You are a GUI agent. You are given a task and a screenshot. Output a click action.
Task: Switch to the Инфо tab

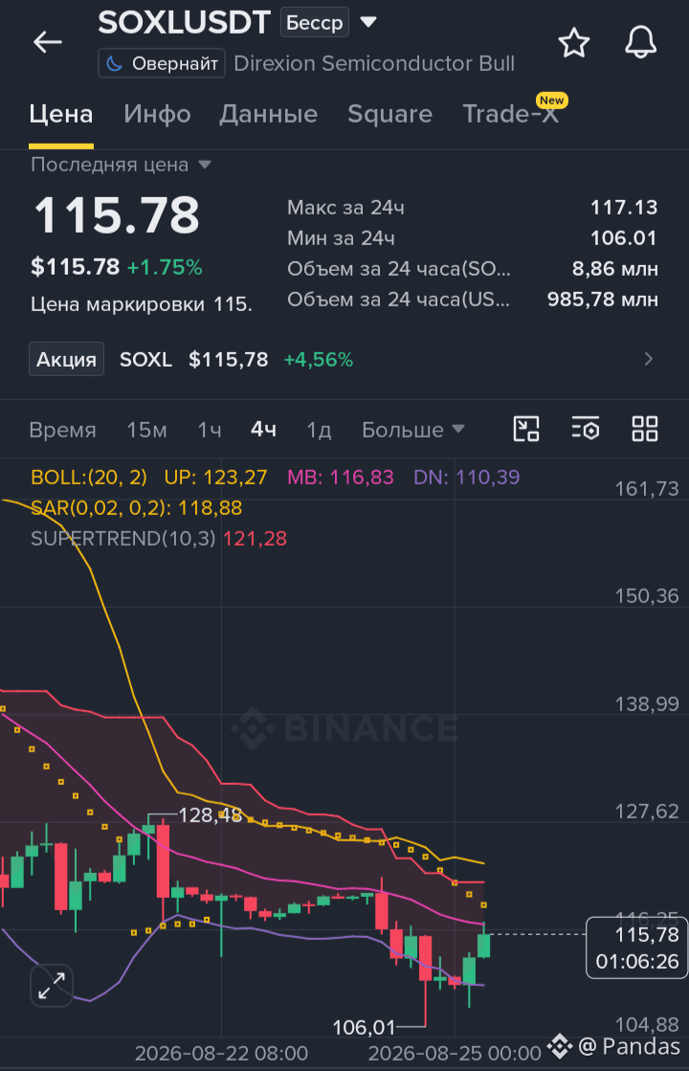[x=157, y=114]
